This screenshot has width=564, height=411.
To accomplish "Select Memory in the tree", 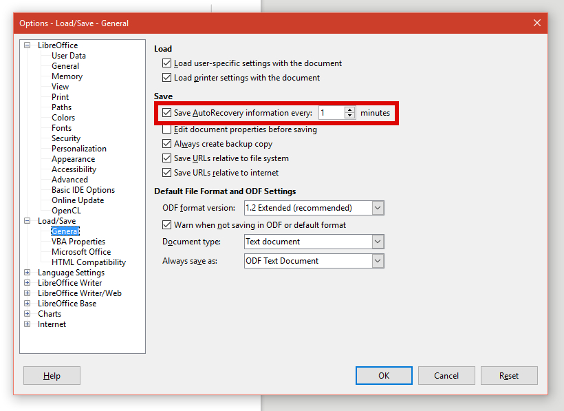I will (x=67, y=76).
